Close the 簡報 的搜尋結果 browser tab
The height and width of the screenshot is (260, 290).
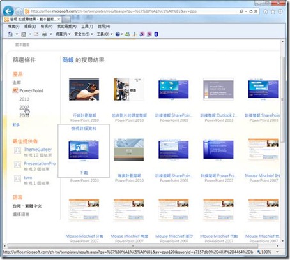[x=59, y=19]
